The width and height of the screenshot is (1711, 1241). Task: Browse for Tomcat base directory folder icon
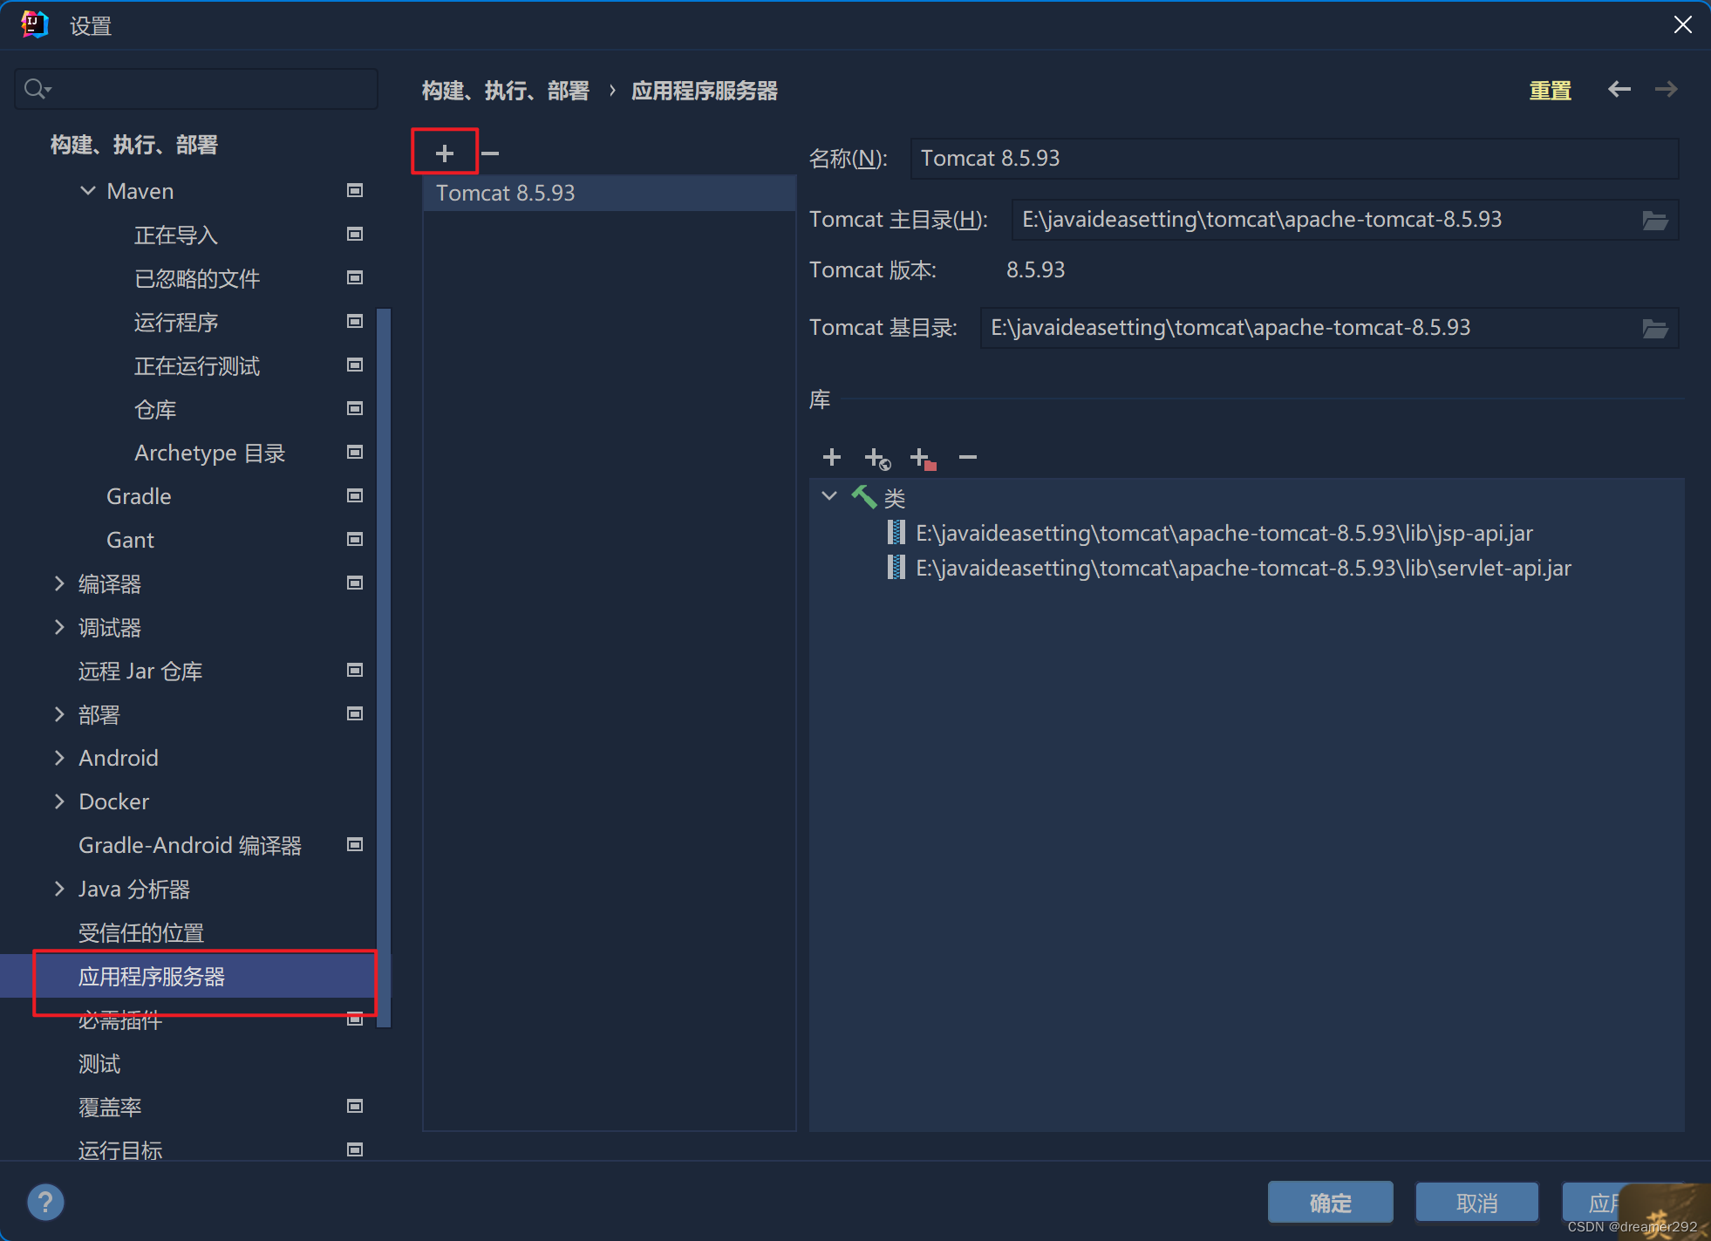click(1654, 328)
